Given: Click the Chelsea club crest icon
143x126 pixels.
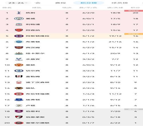Looking at the screenshot, I should point(19,71).
